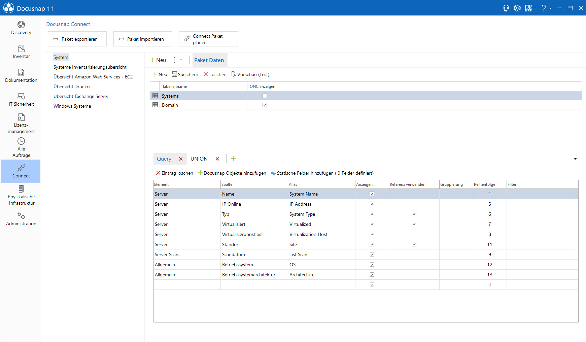Open the settings gear in title bar
This screenshot has width=586, height=342.
coord(517,8)
